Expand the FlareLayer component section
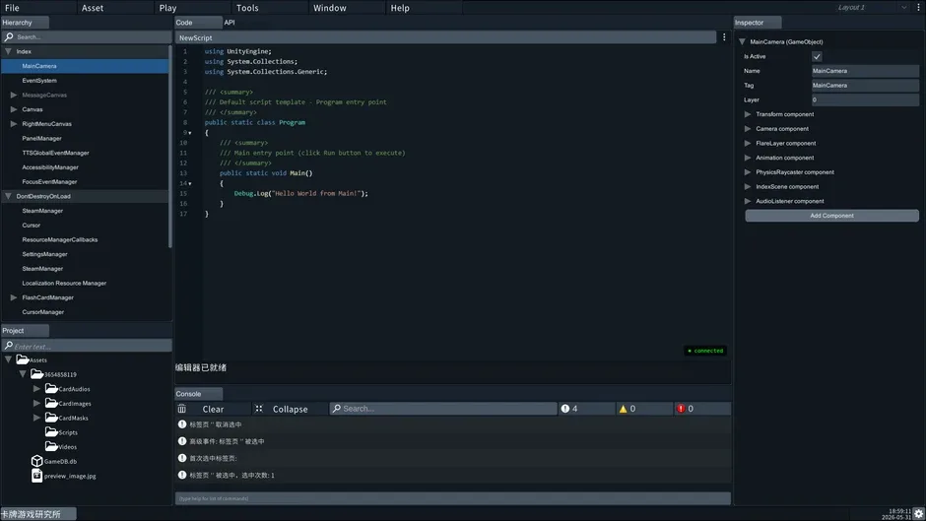 pyautogui.click(x=748, y=143)
